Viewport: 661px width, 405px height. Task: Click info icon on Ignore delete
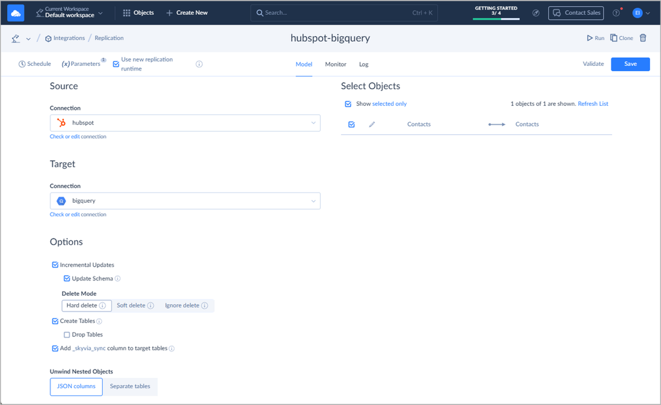coord(205,306)
